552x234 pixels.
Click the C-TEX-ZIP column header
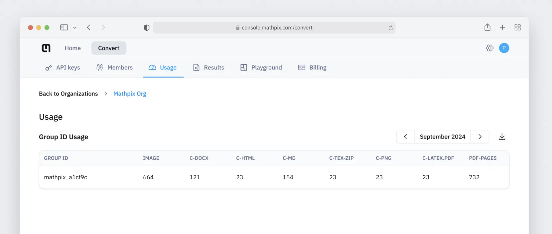tap(342, 158)
